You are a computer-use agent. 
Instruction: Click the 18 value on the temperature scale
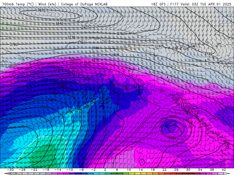[x=152, y=170]
